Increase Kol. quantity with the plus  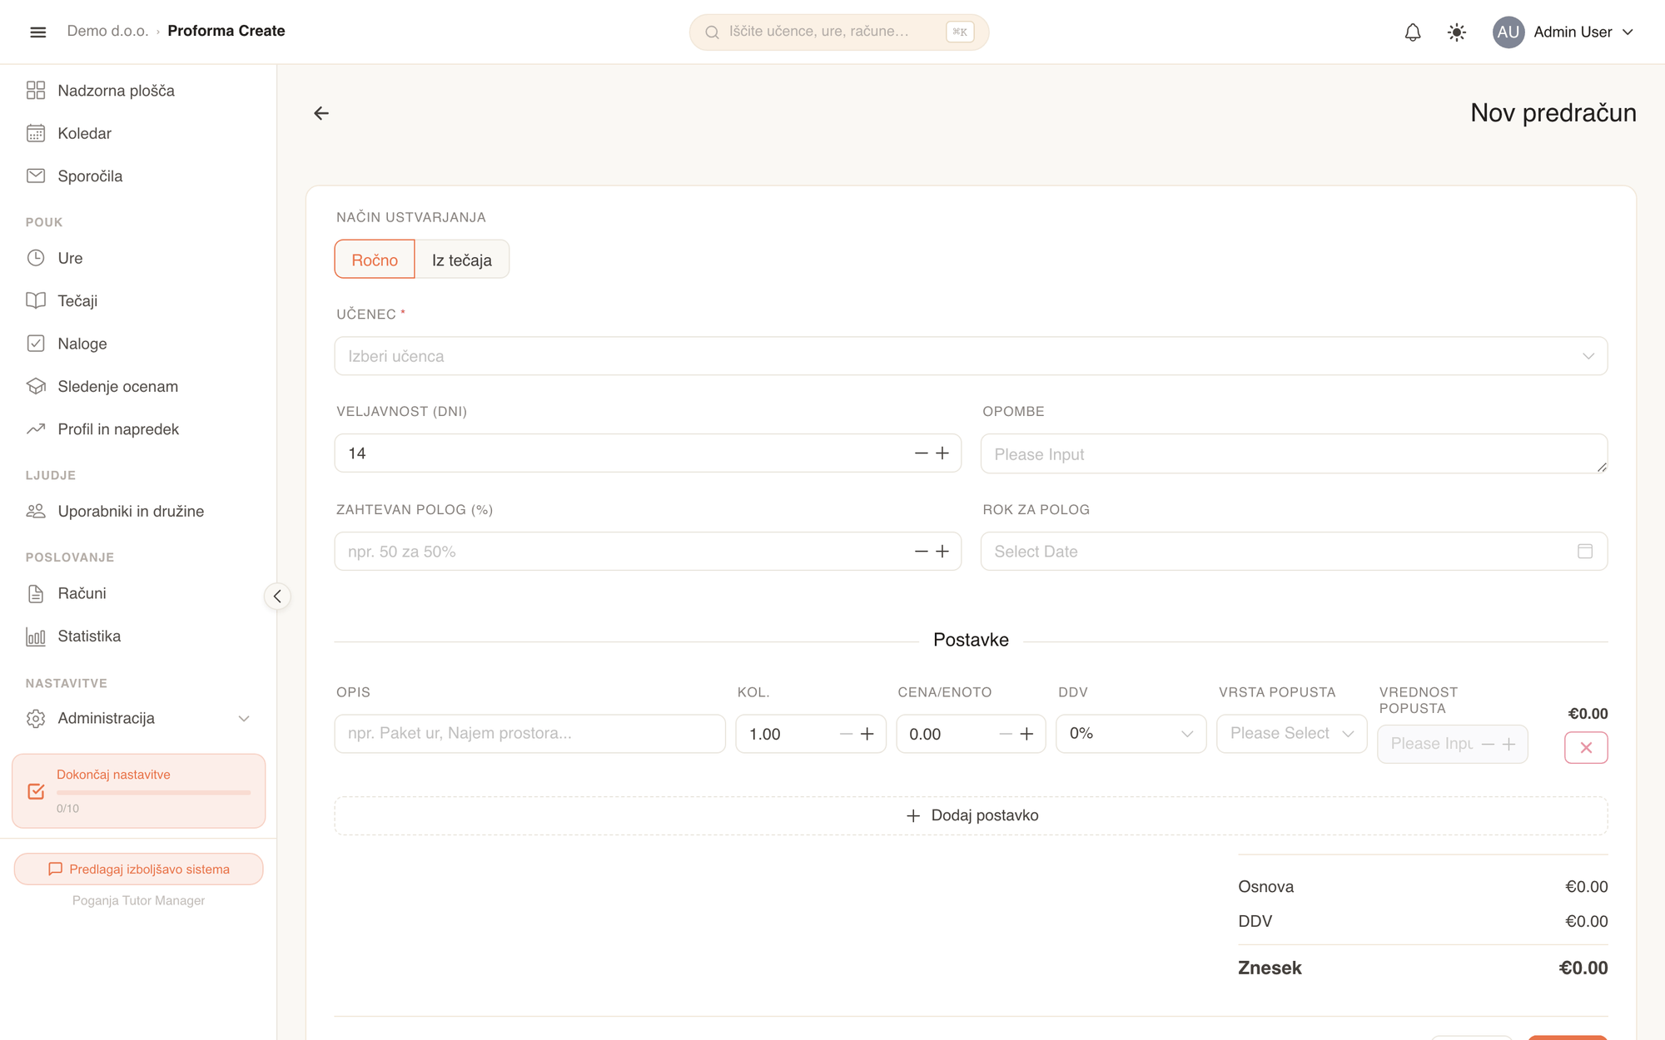click(867, 733)
